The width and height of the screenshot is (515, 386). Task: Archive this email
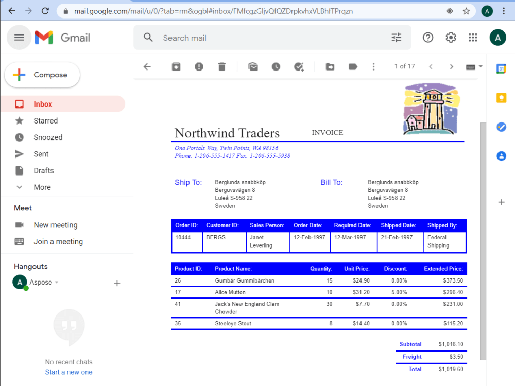pyautogui.click(x=176, y=67)
